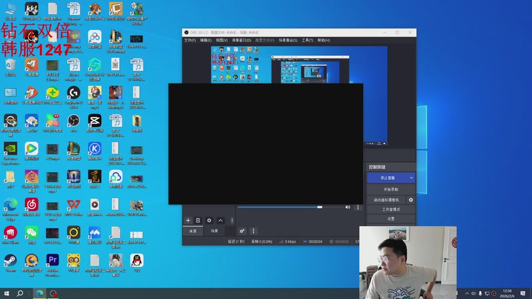The width and height of the screenshot is (532, 299).
Task: Open the CapCut desktop shortcut
Action: 94,124
